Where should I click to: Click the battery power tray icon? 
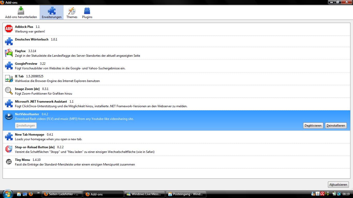click(x=334, y=194)
